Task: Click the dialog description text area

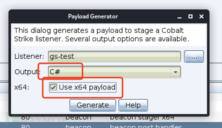Action: [109, 35]
